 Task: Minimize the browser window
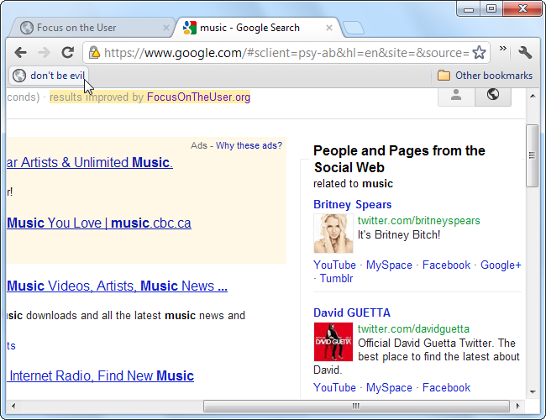(x=469, y=8)
